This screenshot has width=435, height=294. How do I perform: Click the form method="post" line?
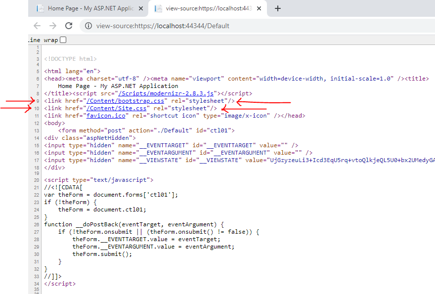click(x=146, y=130)
